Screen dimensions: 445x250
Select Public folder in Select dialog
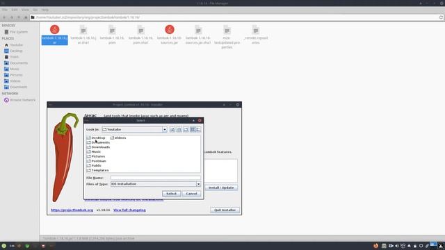[x=95, y=165]
